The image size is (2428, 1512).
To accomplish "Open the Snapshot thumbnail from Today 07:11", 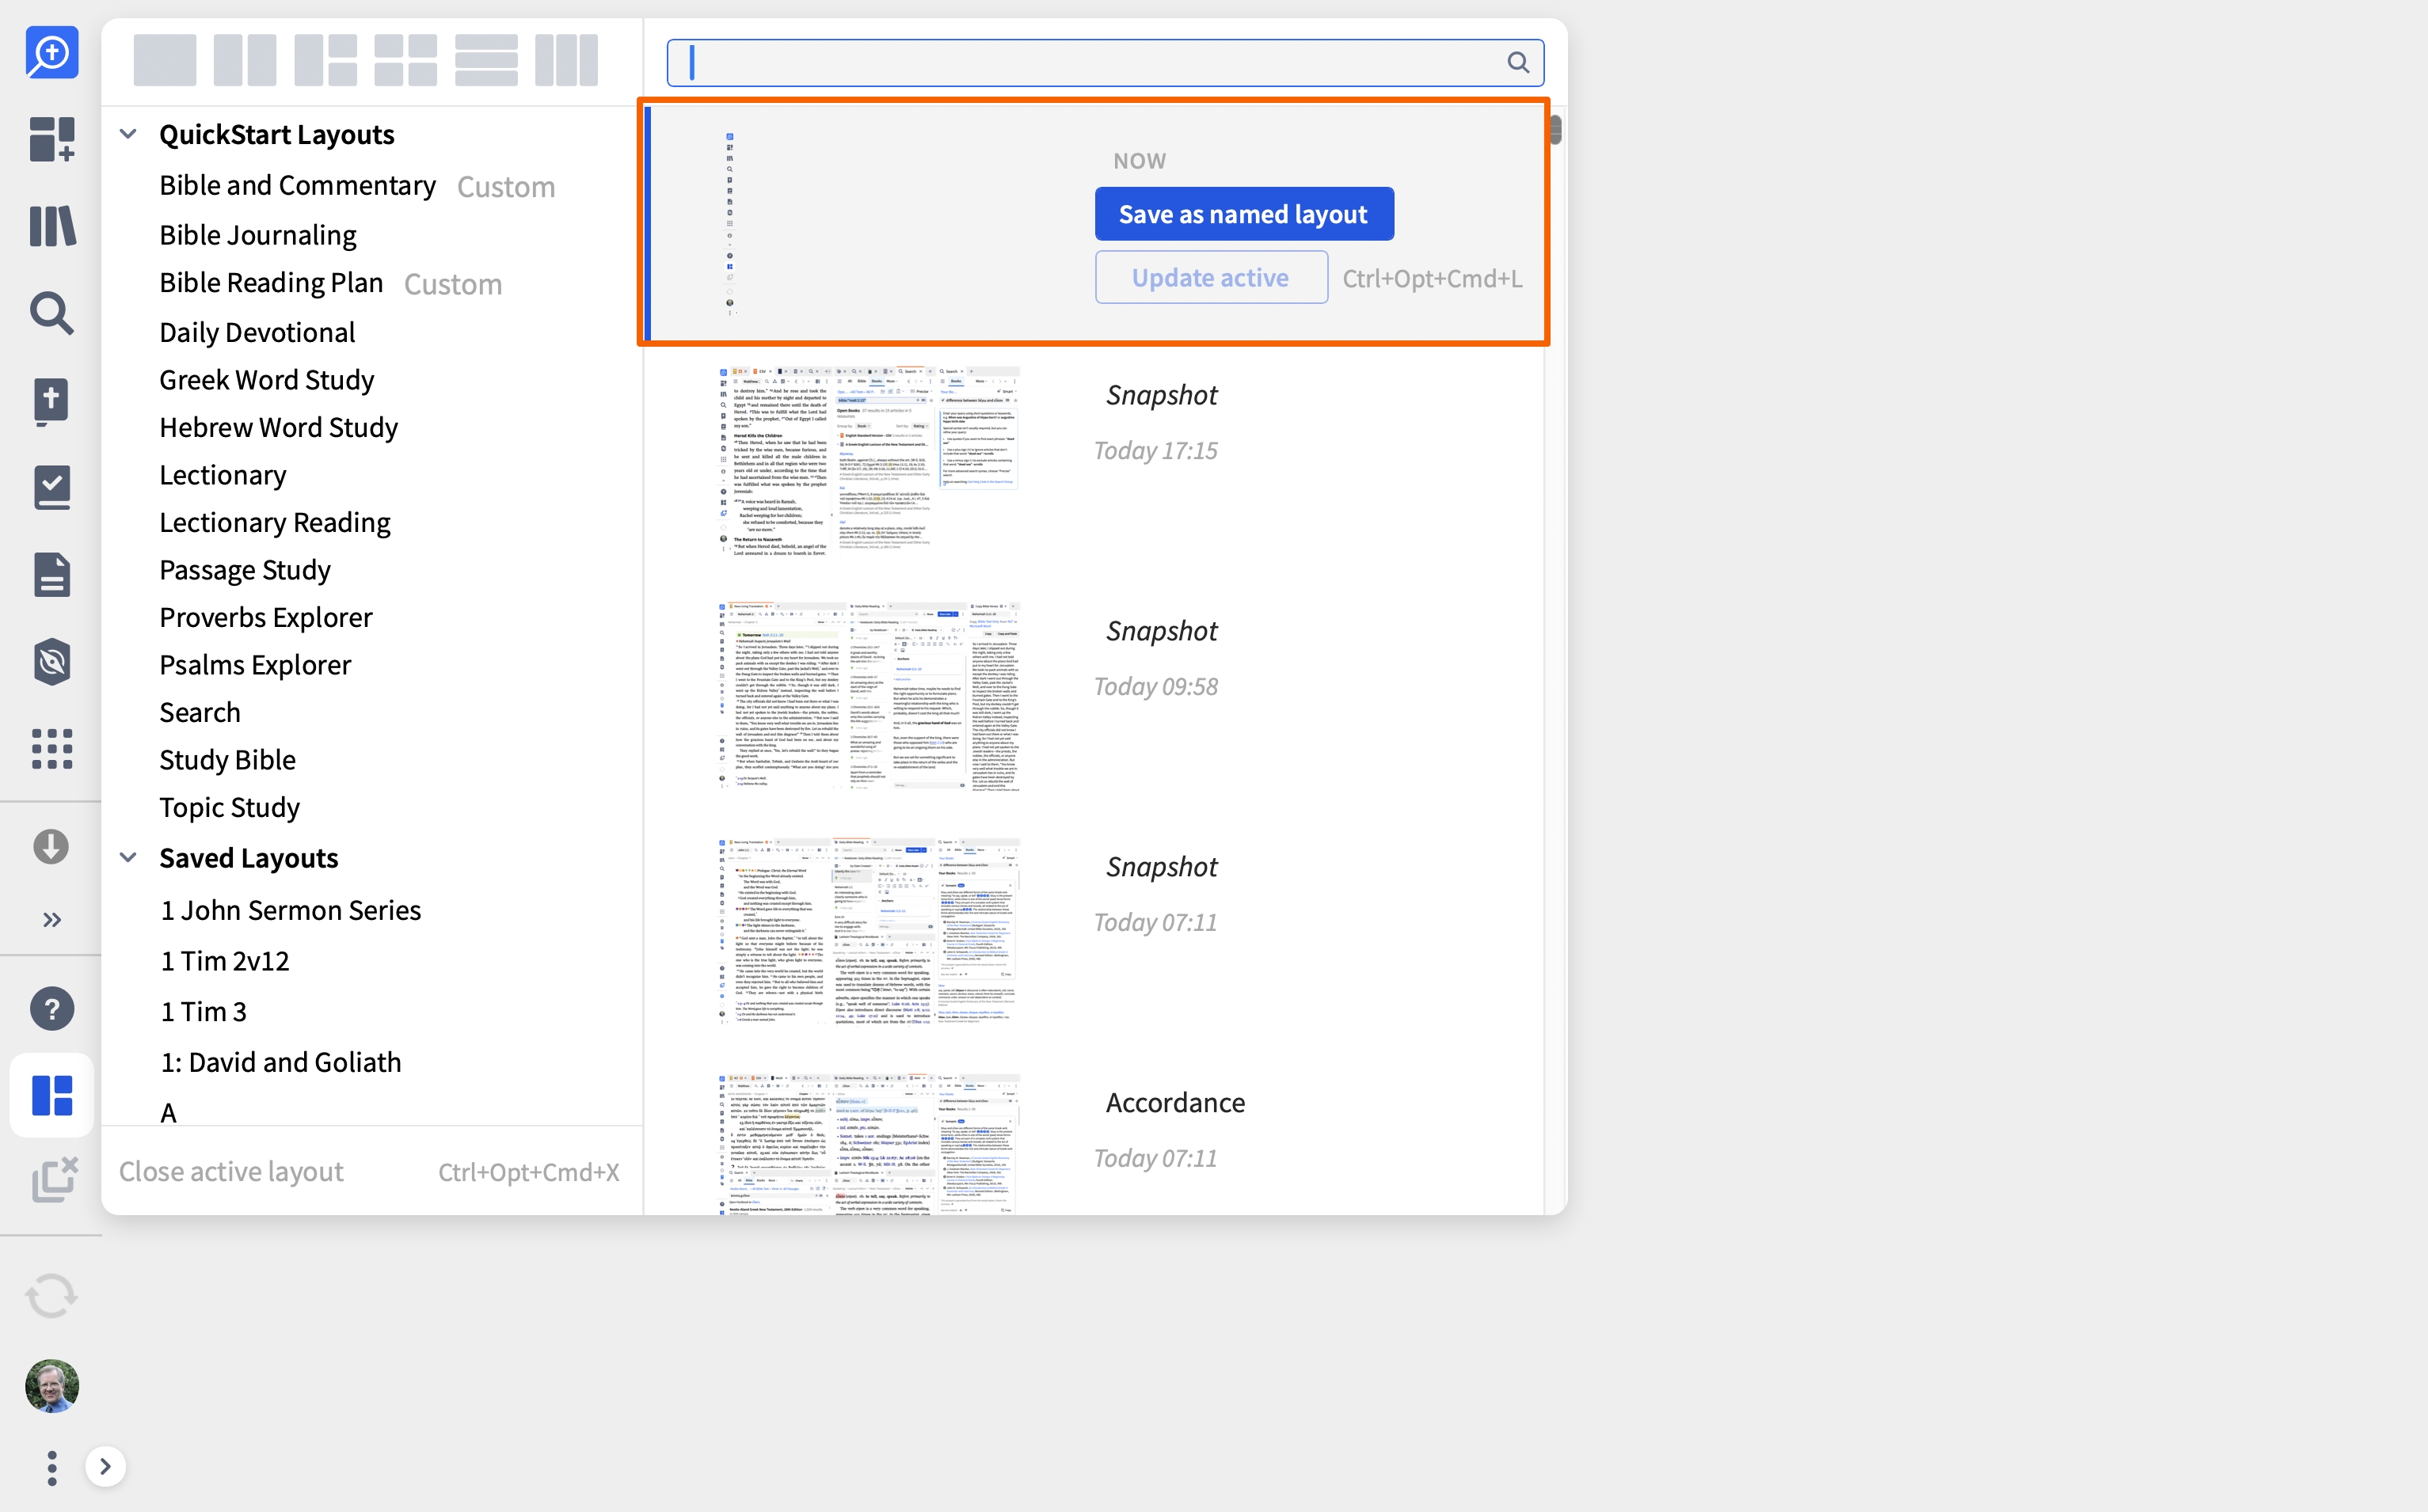I will point(869,933).
